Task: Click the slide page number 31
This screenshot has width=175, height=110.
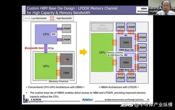Action: click(x=148, y=99)
